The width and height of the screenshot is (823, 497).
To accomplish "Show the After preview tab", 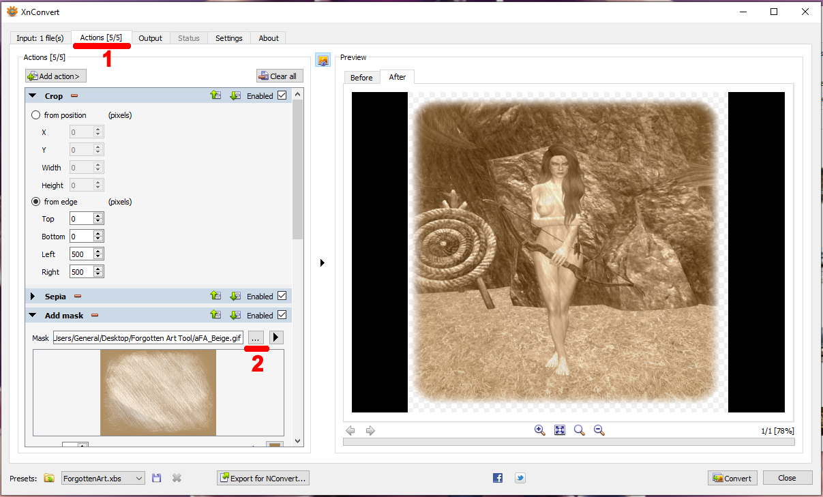I will pos(398,77).
